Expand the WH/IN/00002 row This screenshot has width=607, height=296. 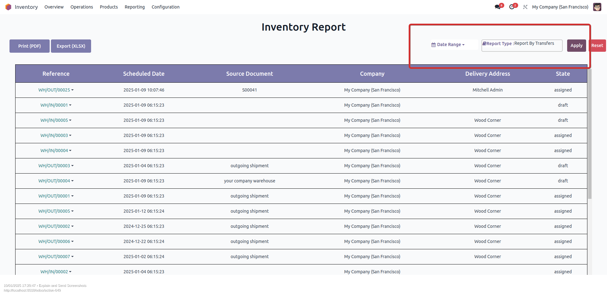(x=56, y=272)
